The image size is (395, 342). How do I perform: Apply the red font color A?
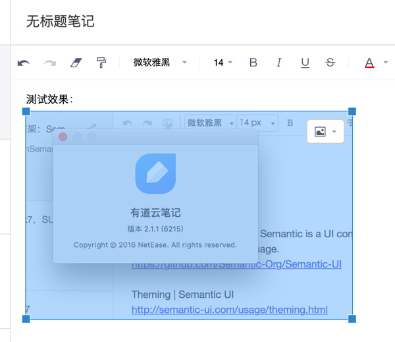point(369,63)
